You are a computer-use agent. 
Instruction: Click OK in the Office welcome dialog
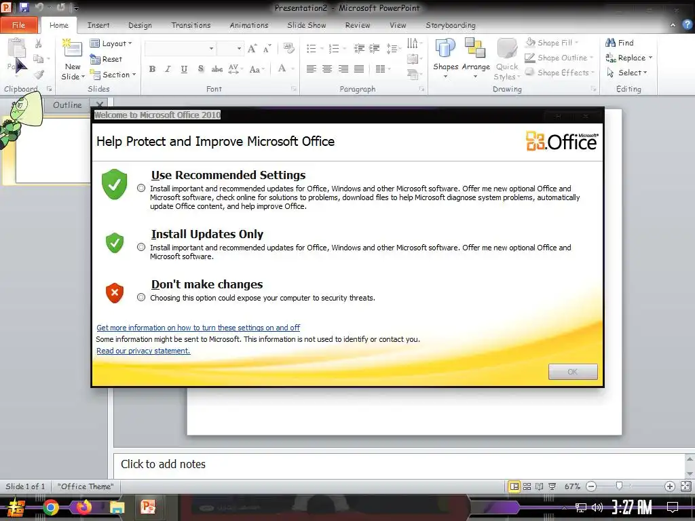573,372
